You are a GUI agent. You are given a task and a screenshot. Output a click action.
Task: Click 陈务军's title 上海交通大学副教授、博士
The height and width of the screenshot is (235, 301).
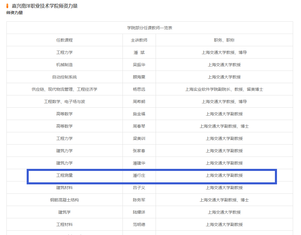pos(224,200)
